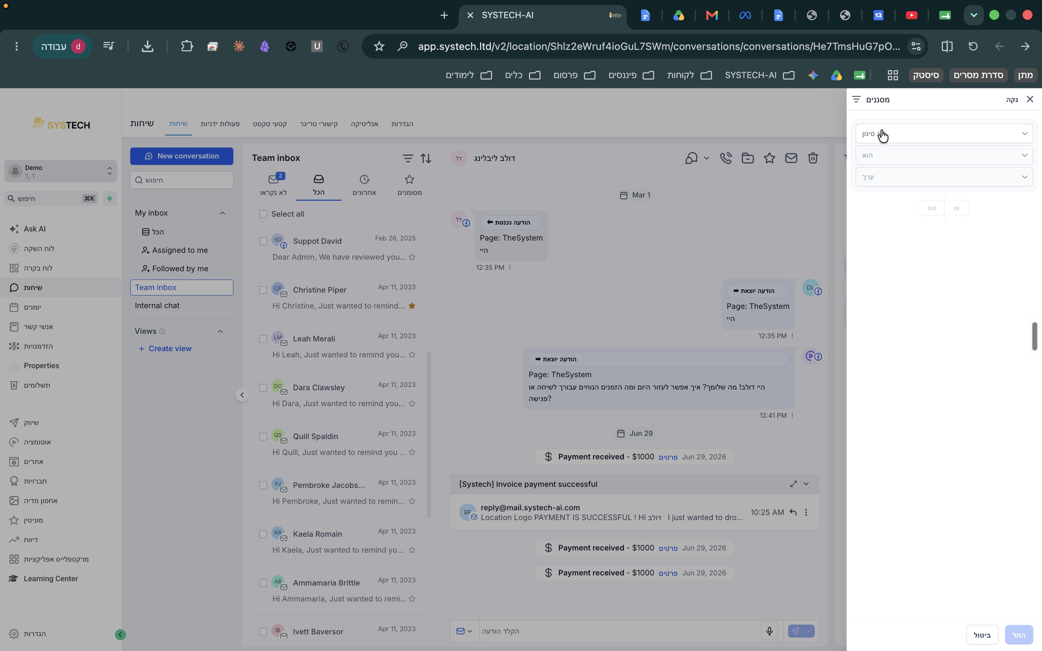Click the trash delete conversation icon

[813, 158]
